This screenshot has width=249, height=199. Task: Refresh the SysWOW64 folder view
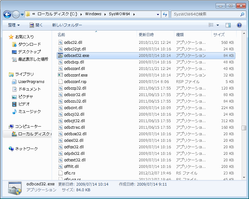(165, 14)
